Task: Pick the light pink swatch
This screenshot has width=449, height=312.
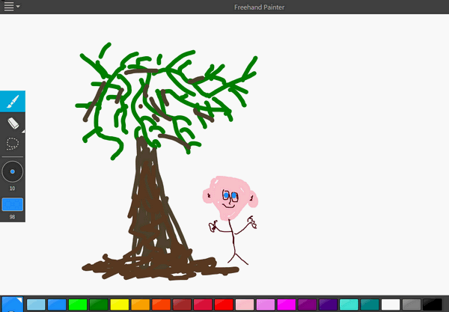Action: 245,305
